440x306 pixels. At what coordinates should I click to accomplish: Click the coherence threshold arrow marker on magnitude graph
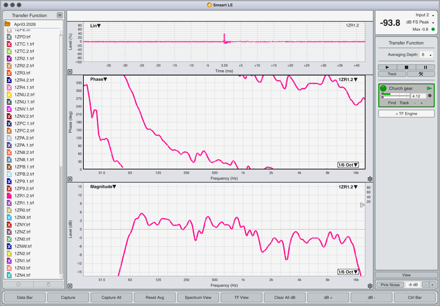[362, 205]
